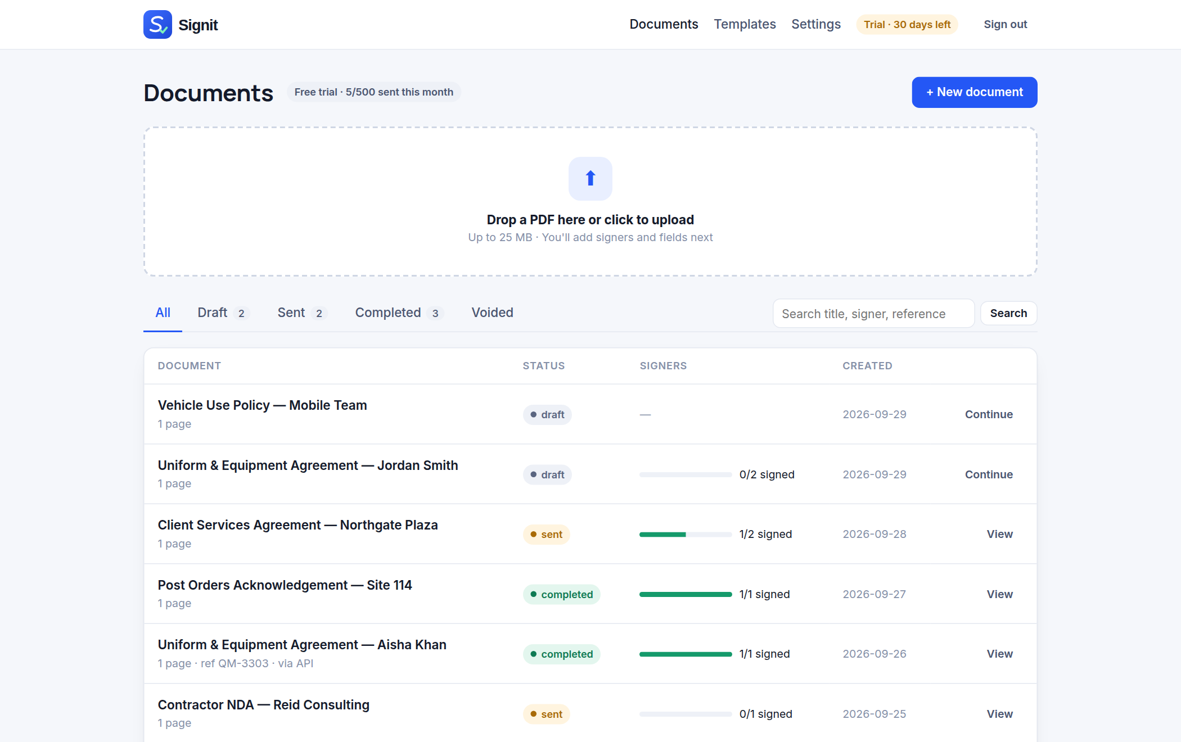Click the Reid Consulting 0/1 signed progress bar
Screen dimensions: 1181x742
[x=686, y=714]
